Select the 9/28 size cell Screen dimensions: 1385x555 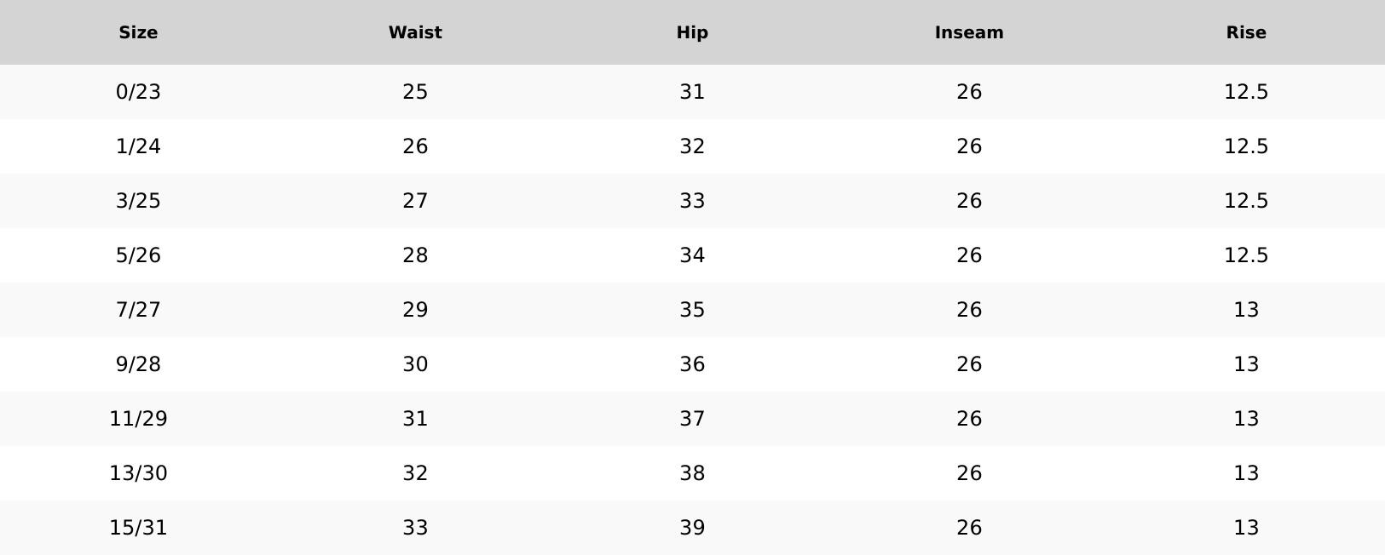point(138,364)
